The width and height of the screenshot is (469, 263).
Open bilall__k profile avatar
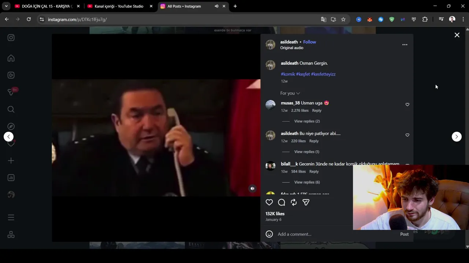pyautogui.click(x=270, y=166)
